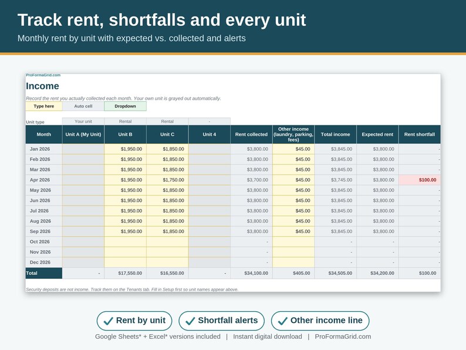Open the dash unit type cell above Unit 4
Image resolution: width=466 pixels, height=350 pixels.
[x=209, y=122]
